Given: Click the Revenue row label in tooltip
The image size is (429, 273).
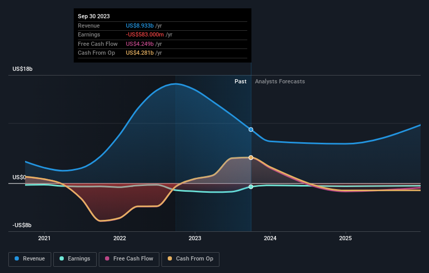Looking at the screenshot, I should tap(89, 26).
